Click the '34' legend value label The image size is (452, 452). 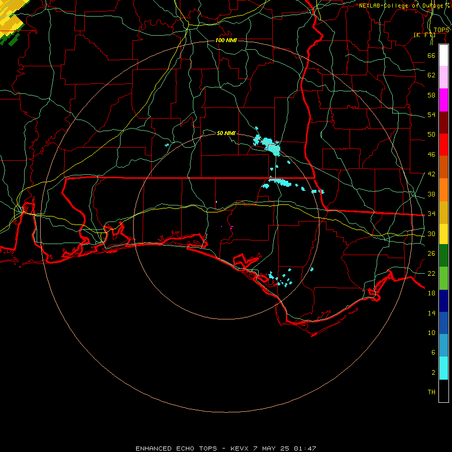click(x=431, y=214)
